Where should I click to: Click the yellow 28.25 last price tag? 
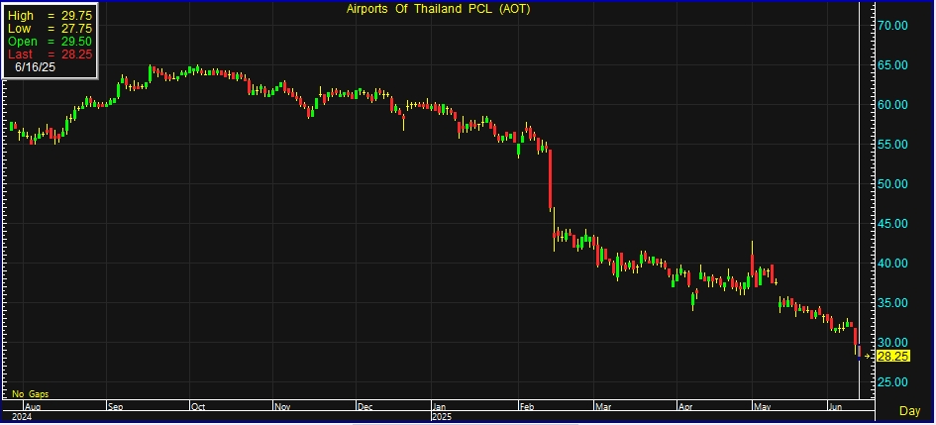coord(893,357)
